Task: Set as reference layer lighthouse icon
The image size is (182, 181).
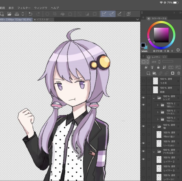Action: click(152, 67)
